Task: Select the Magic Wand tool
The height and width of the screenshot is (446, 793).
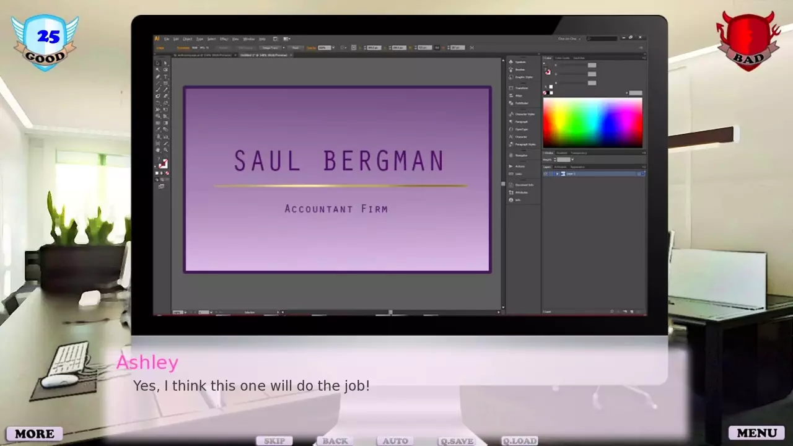Action: coord(157,69)
